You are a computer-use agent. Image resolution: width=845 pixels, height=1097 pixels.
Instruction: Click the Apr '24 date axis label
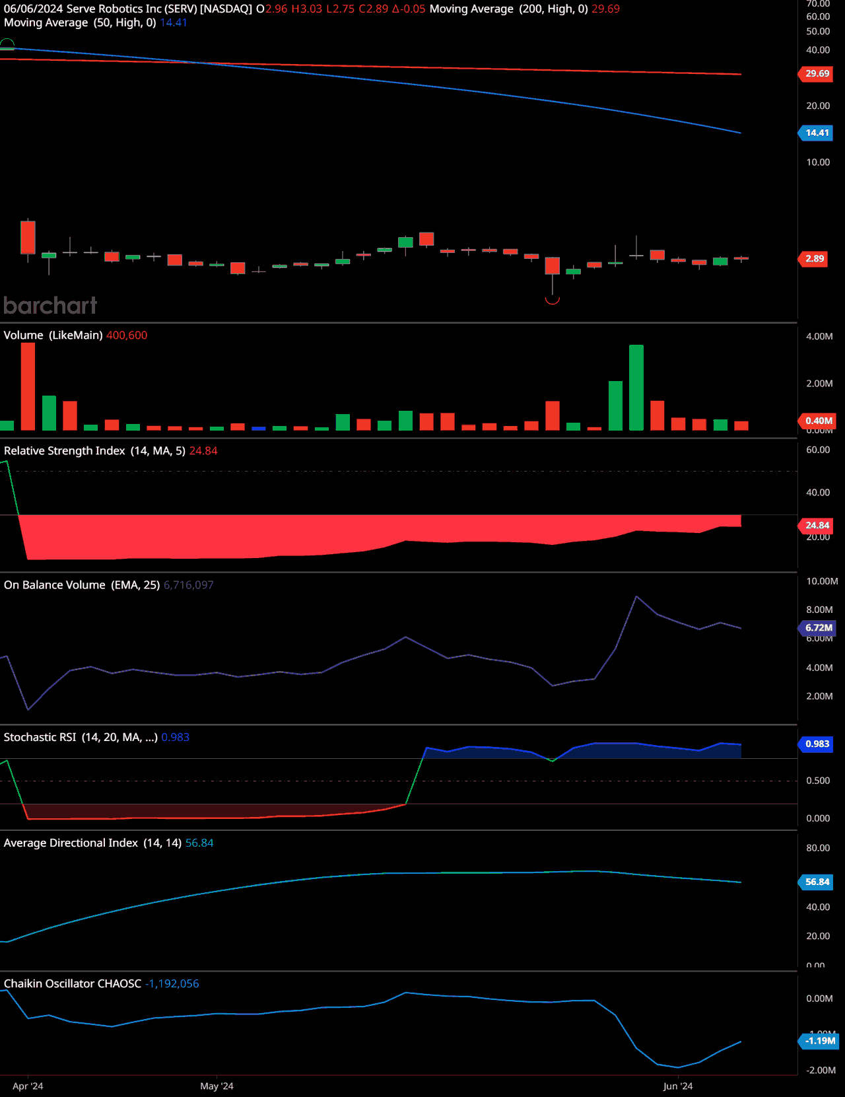pos(28,1086)
